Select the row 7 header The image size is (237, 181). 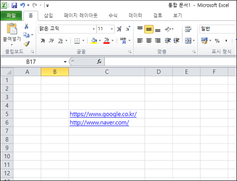point(7,131)
